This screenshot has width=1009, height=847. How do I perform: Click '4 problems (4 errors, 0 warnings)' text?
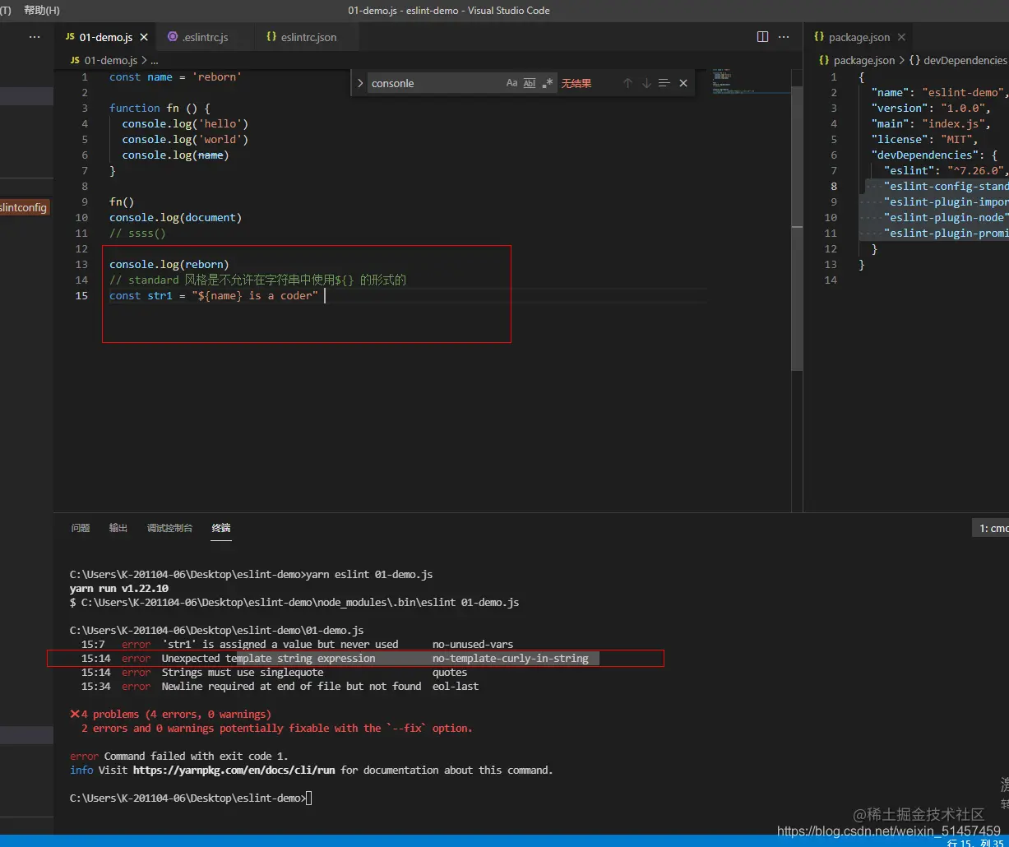176,715
